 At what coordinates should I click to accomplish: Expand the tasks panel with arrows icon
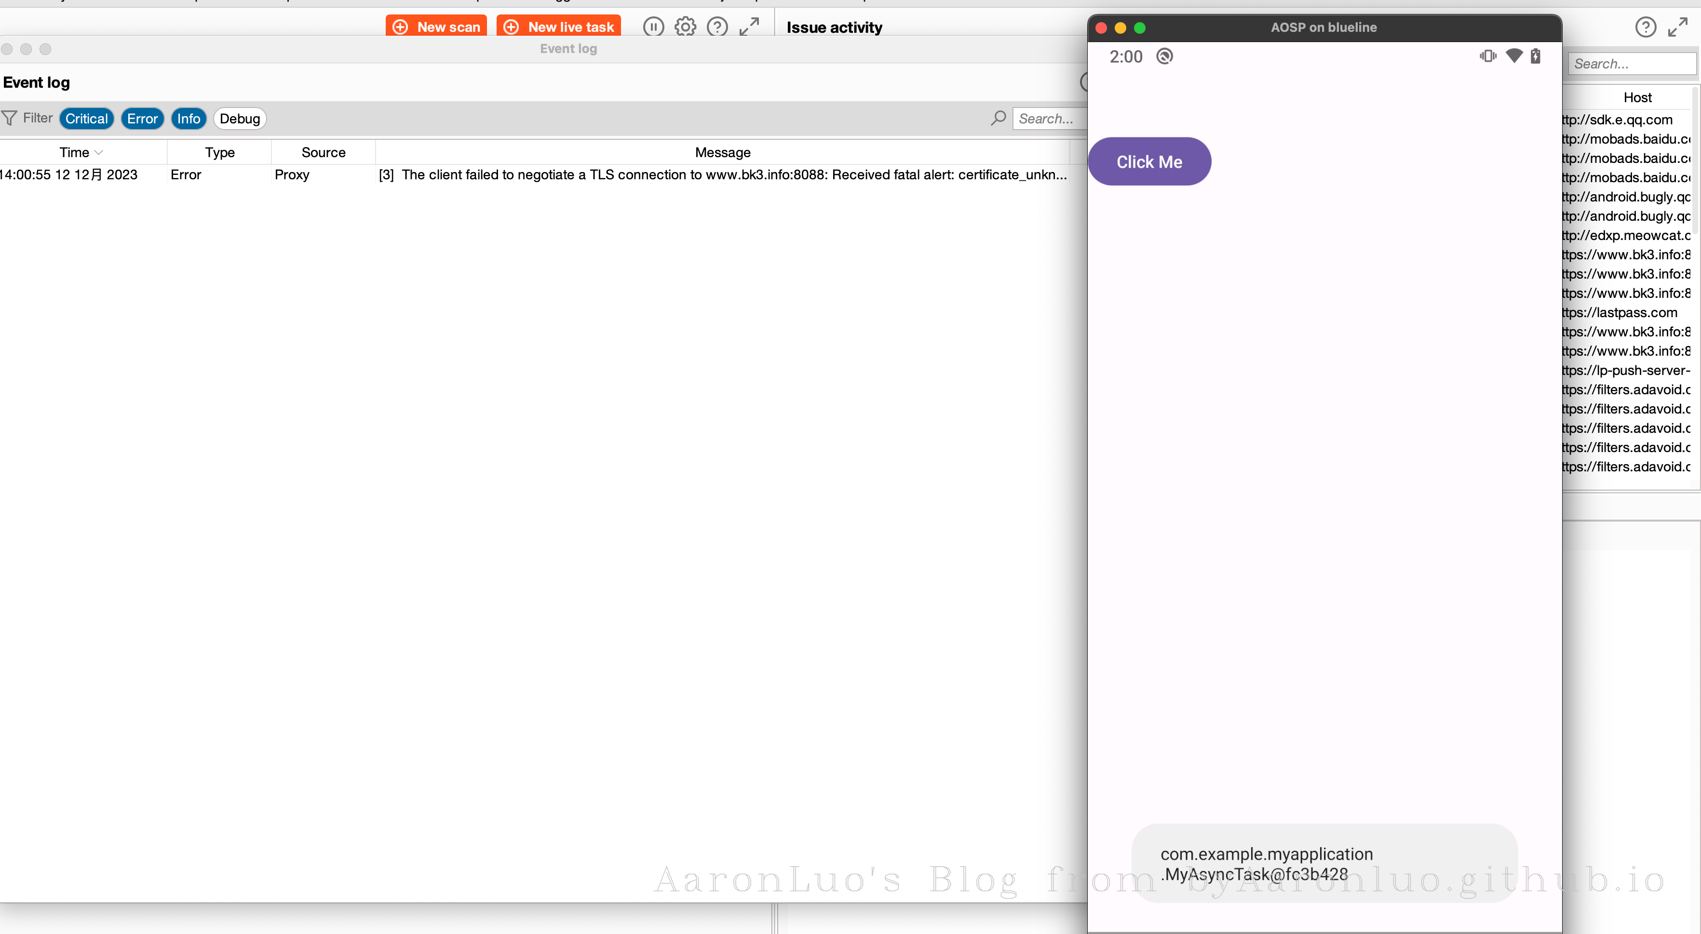(749, 27)
